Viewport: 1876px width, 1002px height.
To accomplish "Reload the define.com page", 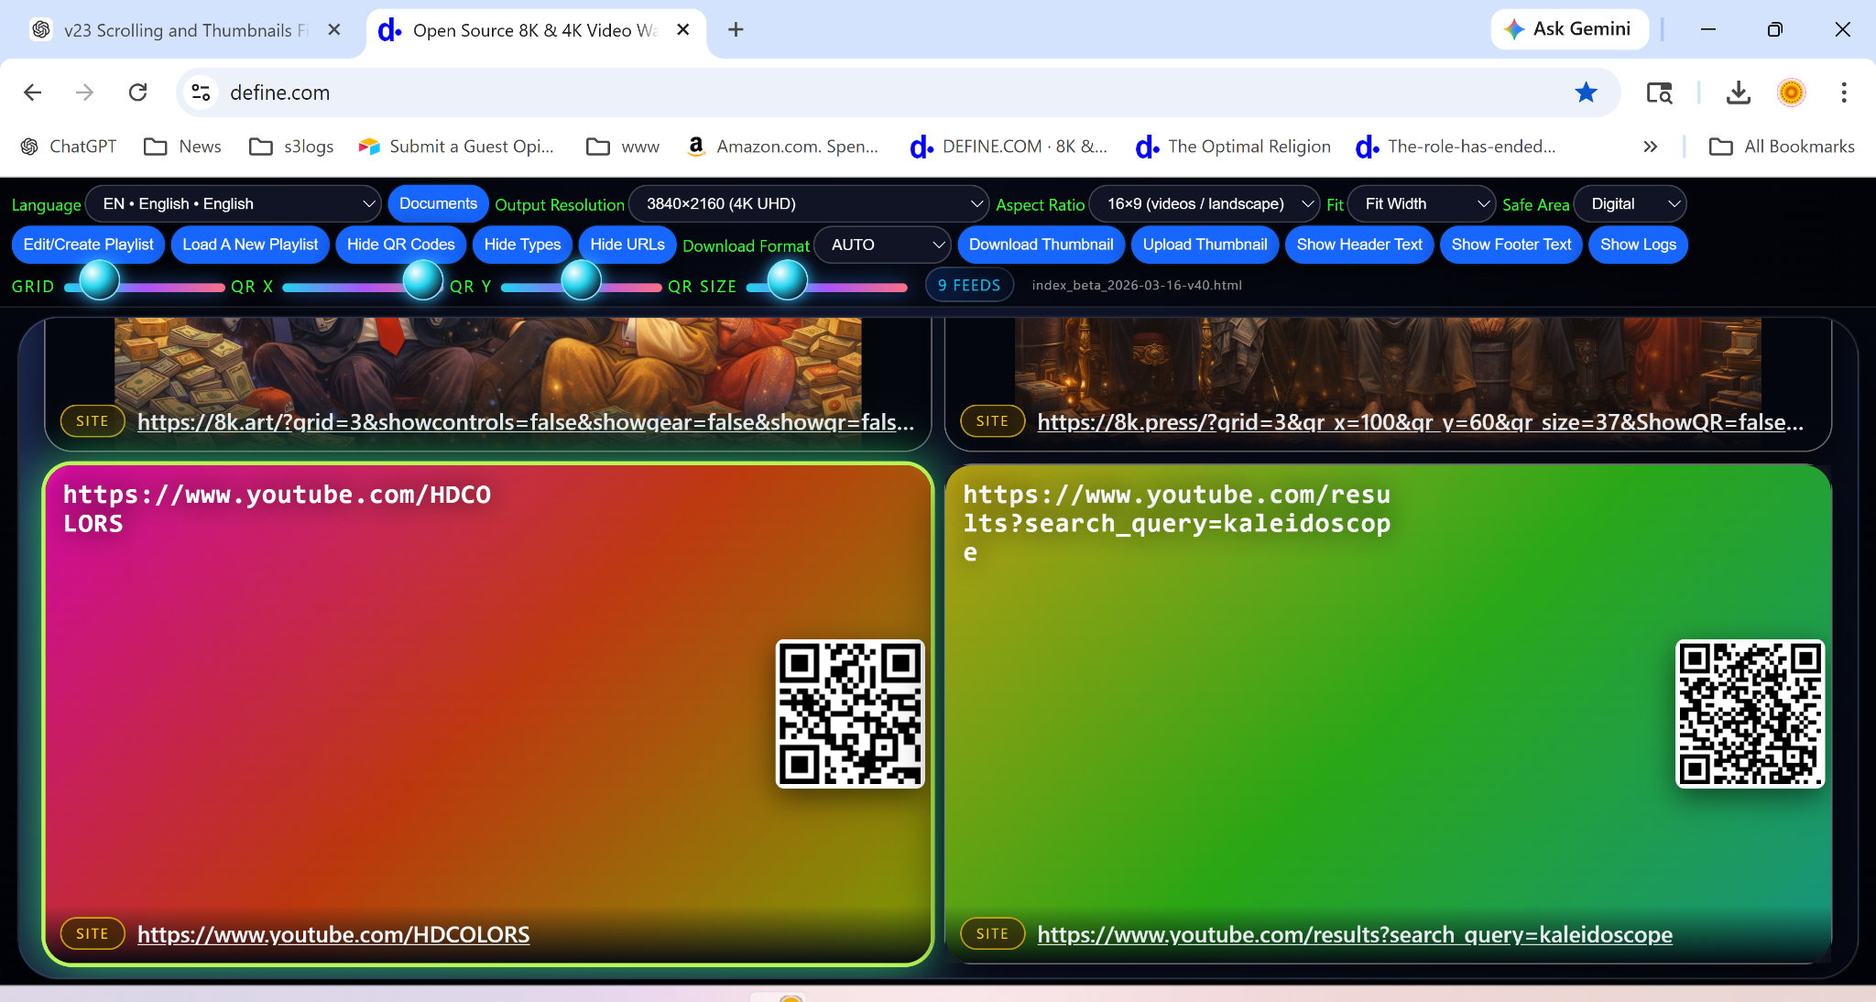I will [x=138, y=93].
